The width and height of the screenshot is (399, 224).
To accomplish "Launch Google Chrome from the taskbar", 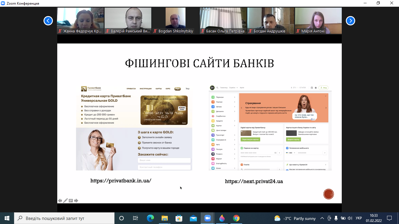I will point(236,218).
